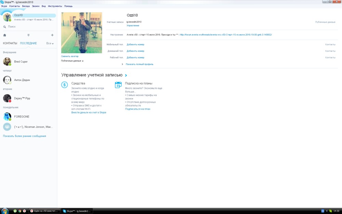Click the uTorrent icon in taskbar
Screen dimensions: 342x214
point(15,211)
